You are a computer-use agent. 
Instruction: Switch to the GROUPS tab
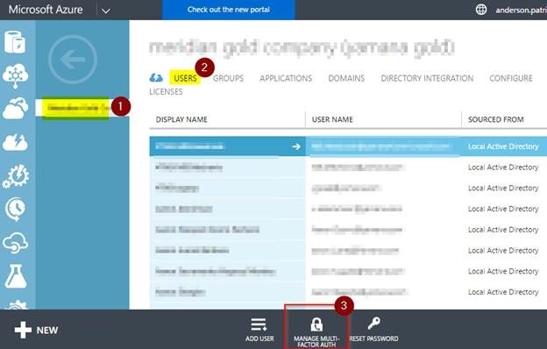[228, 78]
